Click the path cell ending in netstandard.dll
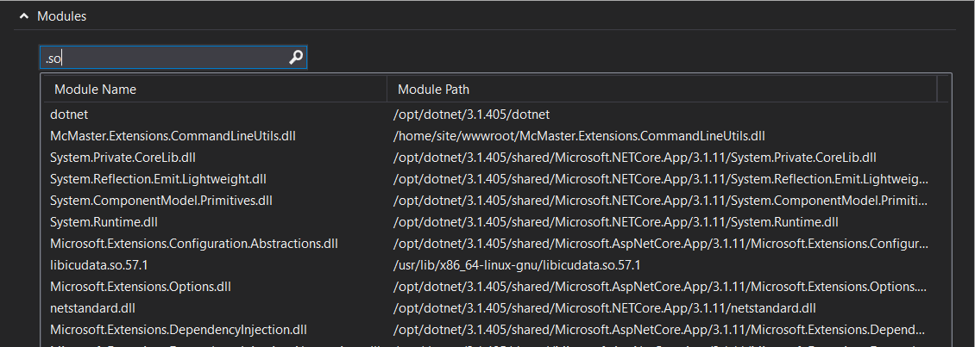Viewport: 975px width, 347px height. [x=604, y=308]
